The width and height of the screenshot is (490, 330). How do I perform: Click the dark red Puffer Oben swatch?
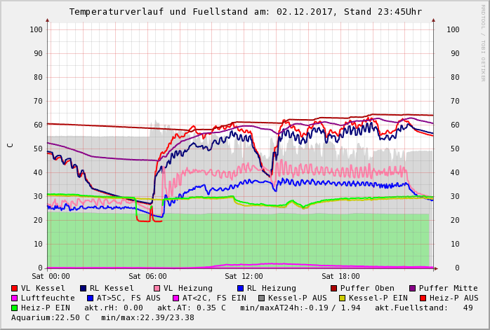point(334,288)
